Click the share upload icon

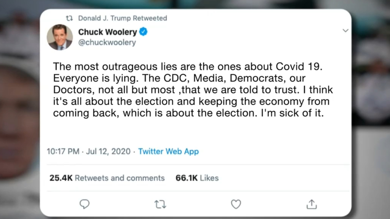[x=312, y=204]
